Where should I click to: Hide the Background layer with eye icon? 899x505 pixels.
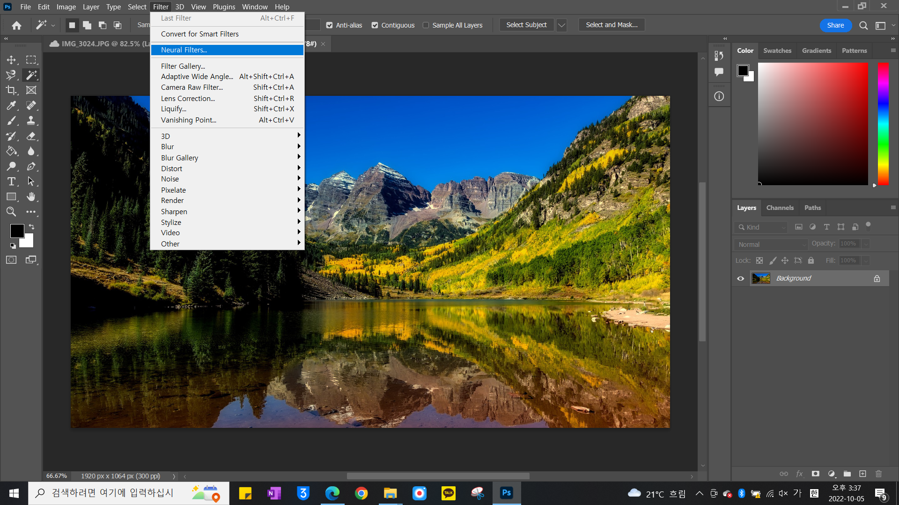[741, 278]
